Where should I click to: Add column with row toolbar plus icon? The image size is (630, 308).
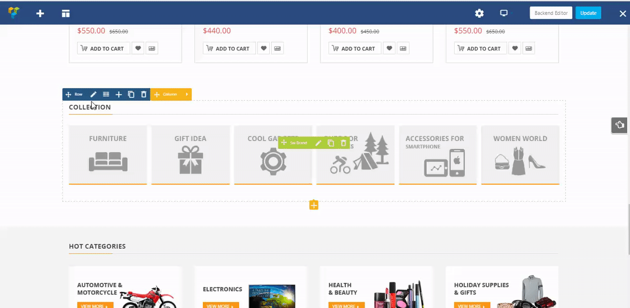[119, 94]
